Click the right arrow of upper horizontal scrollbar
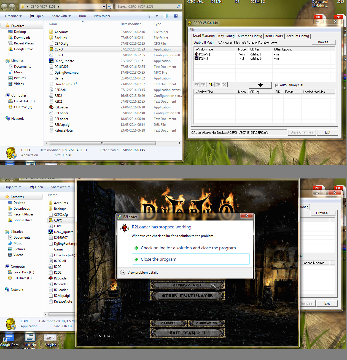 click(180, 143)
